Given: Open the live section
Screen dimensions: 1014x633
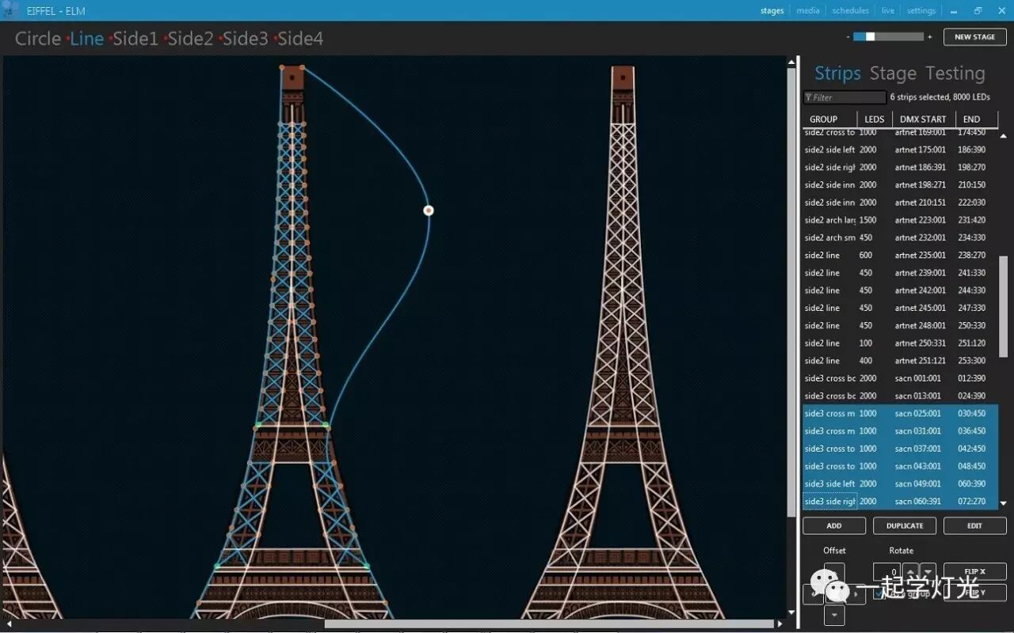Looking at the screenshot, I should tap(888, 11).
